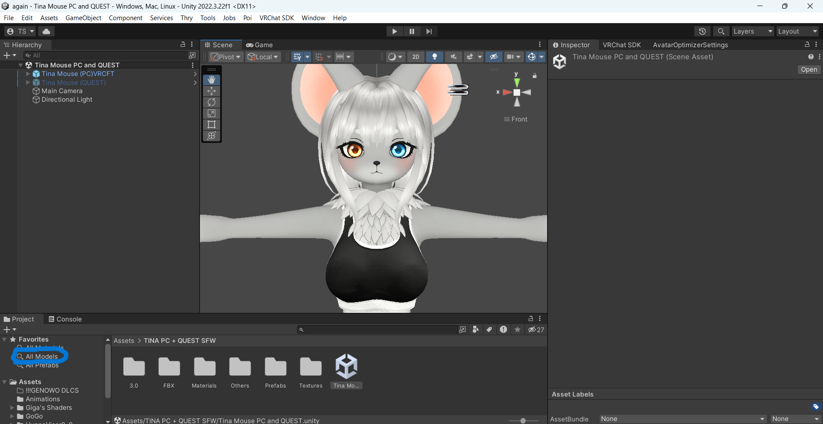Click Assets in the project breadcrumb
The image size is (823, 424).
pyautogui.click(x=124, y=341)
